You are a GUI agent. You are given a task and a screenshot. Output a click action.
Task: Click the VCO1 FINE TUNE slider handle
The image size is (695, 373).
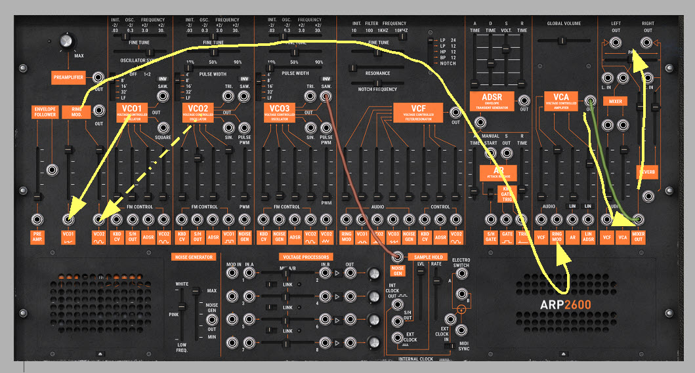point(150,52)
